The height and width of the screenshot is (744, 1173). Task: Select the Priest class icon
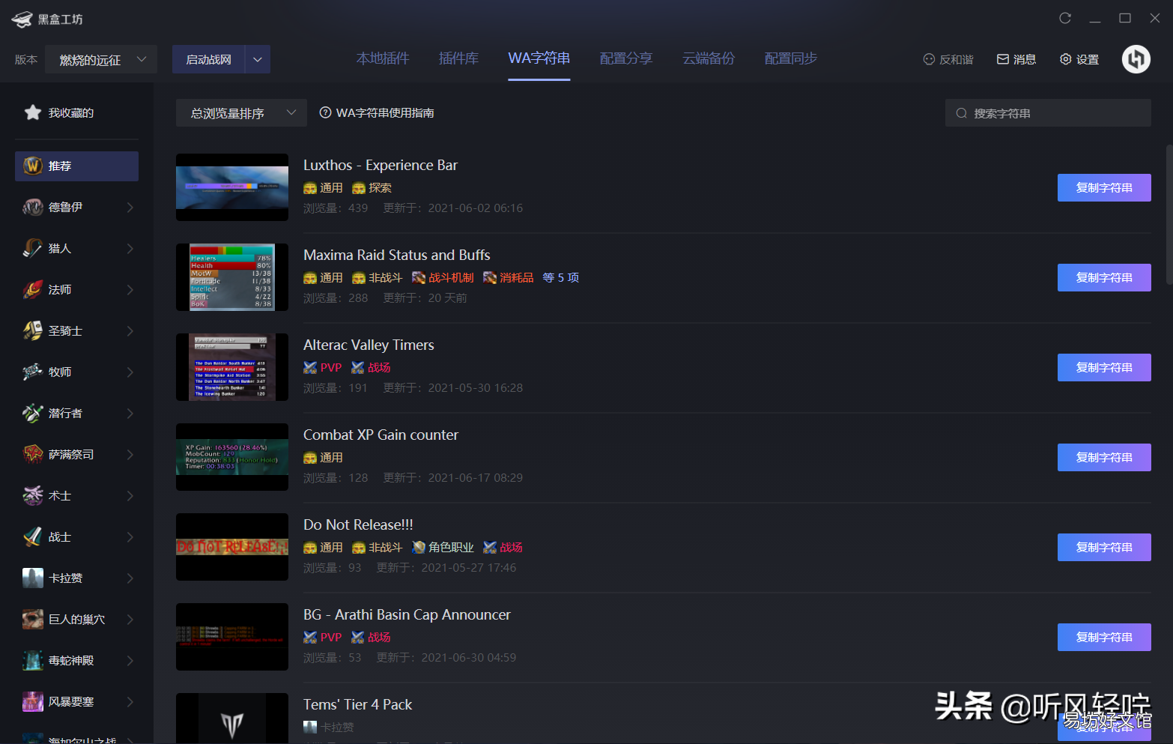[x=33, y=372]
